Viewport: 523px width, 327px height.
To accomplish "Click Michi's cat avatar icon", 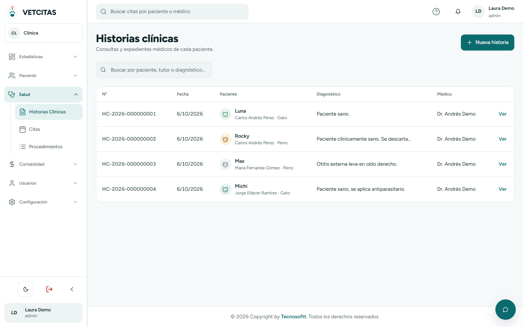I will point(225,189).
